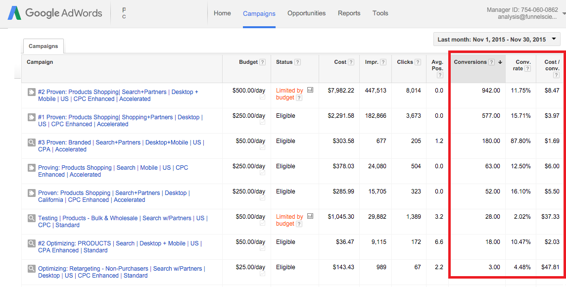This screenshot has width=566, height=288.
Task: Sort by Clicks column header
Action: pos(405,62)
